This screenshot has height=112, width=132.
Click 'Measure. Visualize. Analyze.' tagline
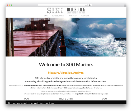[66, 73]
